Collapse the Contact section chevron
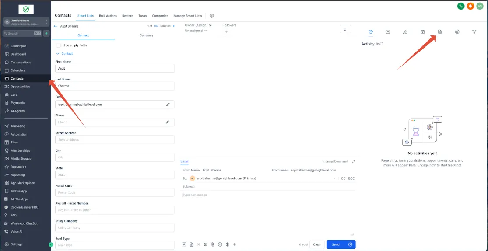 57,53
